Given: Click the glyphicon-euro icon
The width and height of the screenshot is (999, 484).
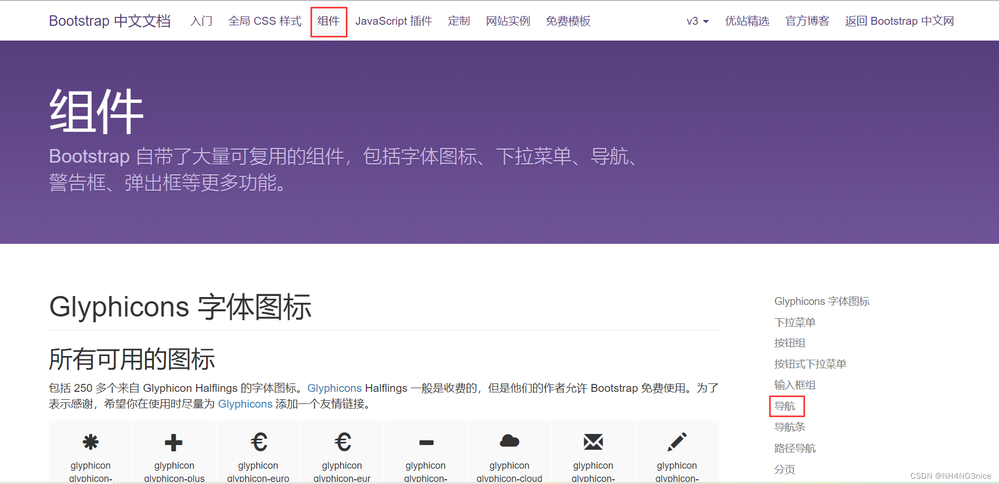Looking at the screenshot, I should point(258,442).
